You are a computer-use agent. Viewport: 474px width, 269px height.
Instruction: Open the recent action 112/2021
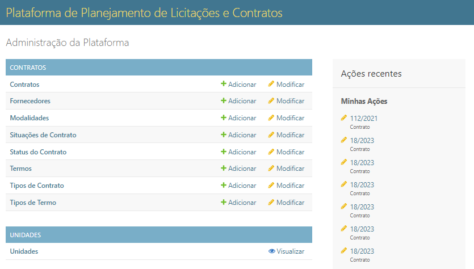tap(364, 119)
